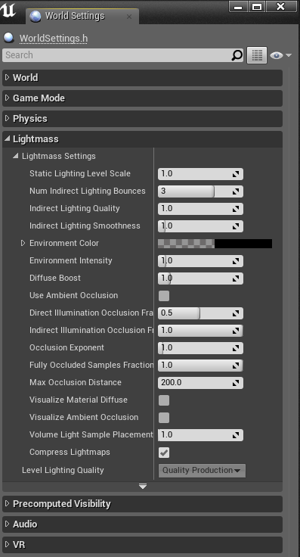Enable Visualize Material Diffuse checkbox
Image resolution: width=300 pixels, height=557 pixels.
pyautogui.click(x=164, y=400)
